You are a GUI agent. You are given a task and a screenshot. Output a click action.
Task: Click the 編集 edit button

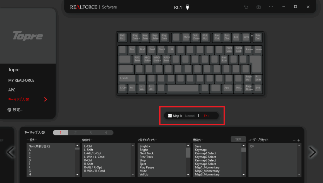[x=238, y=139]
